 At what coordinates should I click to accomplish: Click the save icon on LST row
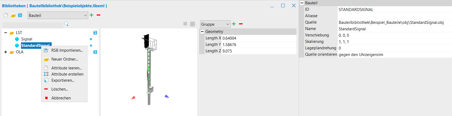pyautogui.click(x=95, y=33)
